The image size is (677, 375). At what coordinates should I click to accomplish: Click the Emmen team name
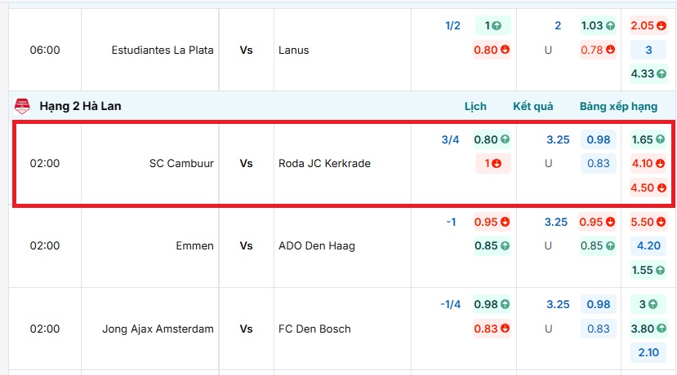tap(194, 245)
